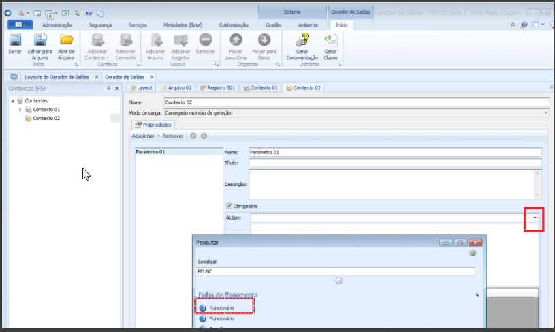The width and height of the screenshot is (555, 332).
Task: Open Metadados (Beta) menu tab
Action: click(x=183, y=25)
